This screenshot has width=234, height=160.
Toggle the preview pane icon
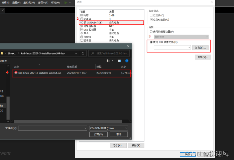point(119,61)
